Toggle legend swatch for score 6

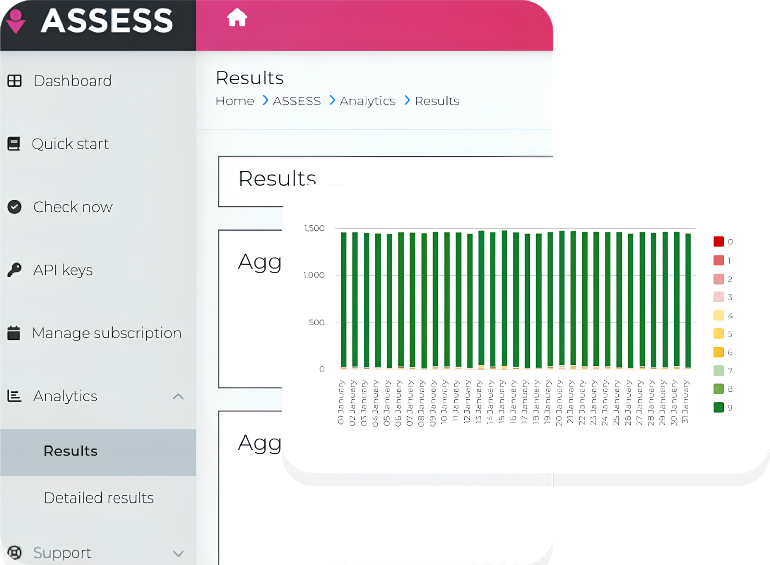tap(719, 352)
